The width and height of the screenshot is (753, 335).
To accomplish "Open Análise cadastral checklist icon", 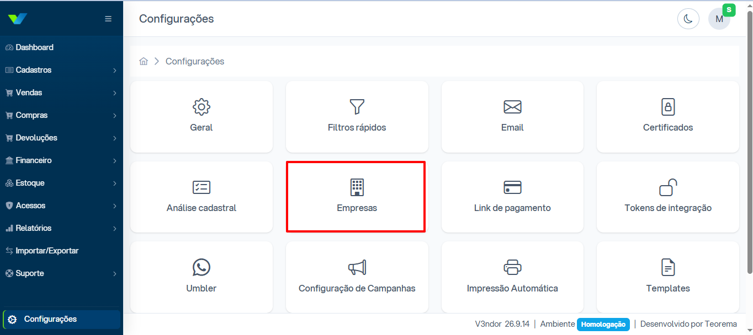I will (x=201, y=187).
